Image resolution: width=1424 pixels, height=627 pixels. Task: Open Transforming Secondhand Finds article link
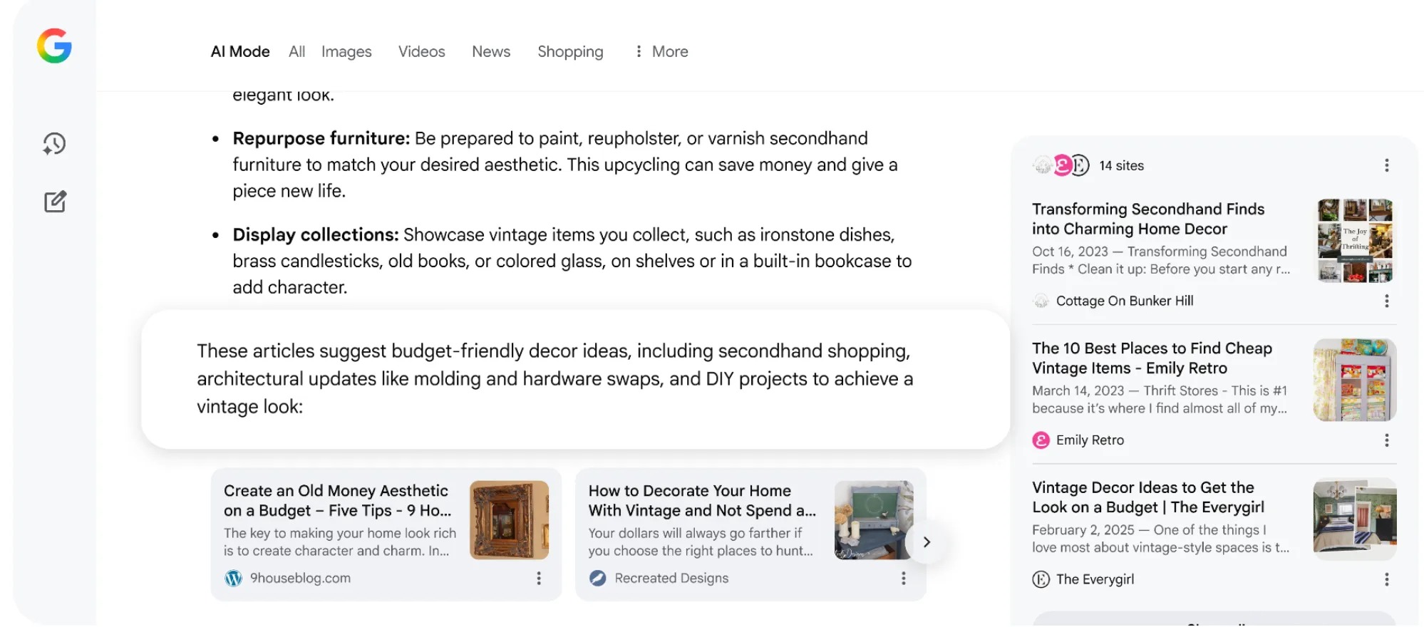coord(1147,219)
